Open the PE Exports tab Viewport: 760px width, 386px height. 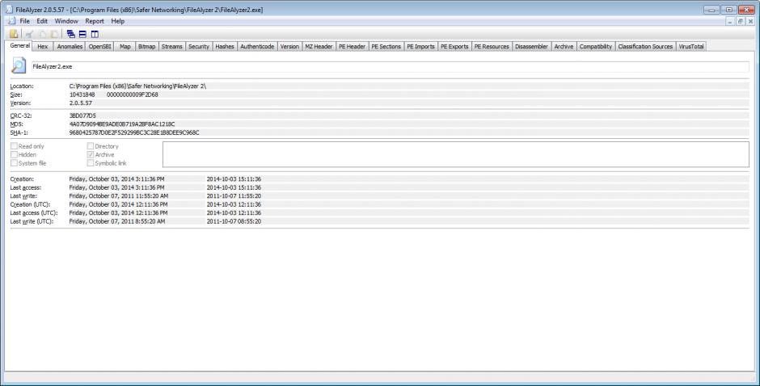click(x=454, y=47)
